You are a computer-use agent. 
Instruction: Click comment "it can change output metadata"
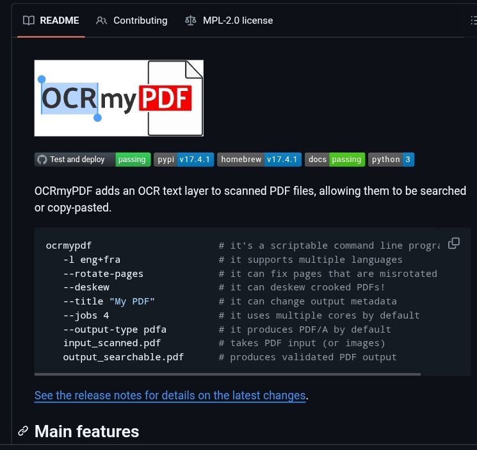(x=307, y=301)
